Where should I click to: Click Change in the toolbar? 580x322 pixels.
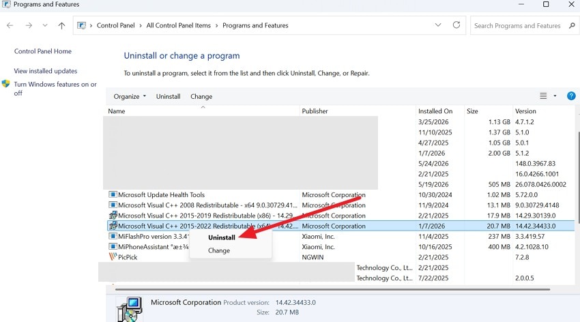201,96
